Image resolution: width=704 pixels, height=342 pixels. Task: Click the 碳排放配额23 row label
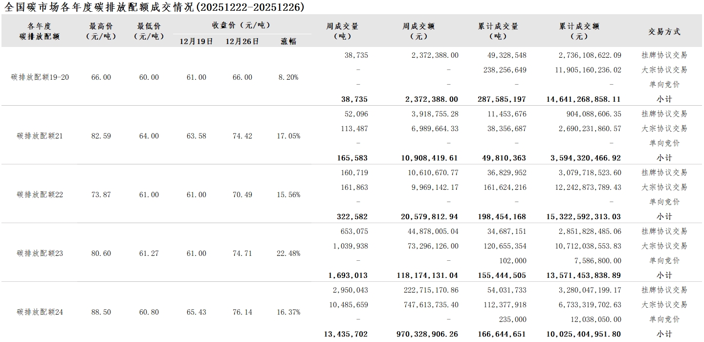[x=40, y=253]
